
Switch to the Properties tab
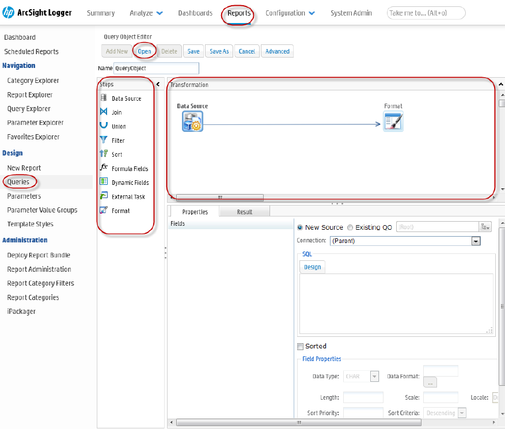(x=195, y=211)
